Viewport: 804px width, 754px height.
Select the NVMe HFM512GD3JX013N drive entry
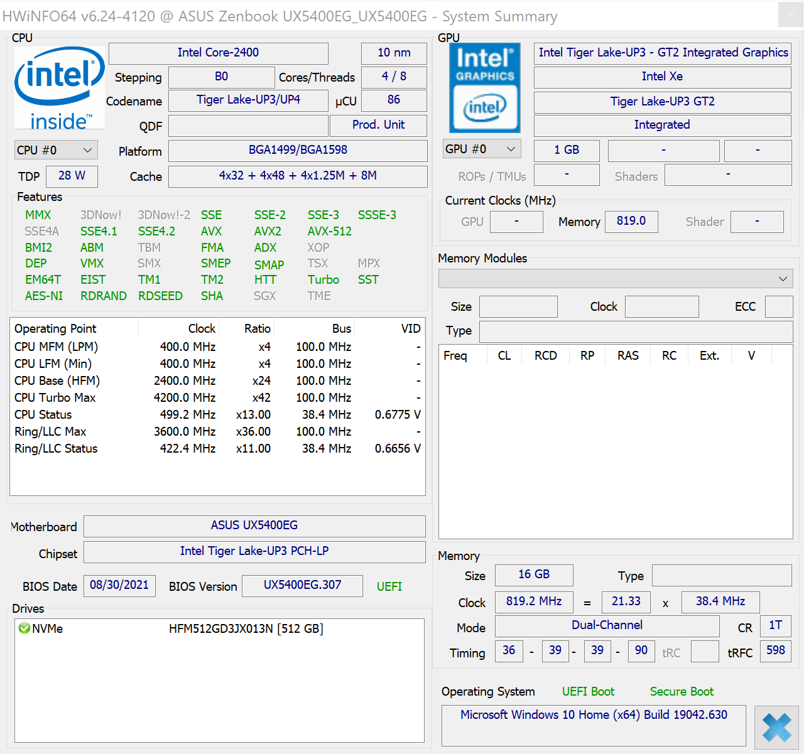coord(245,629)
